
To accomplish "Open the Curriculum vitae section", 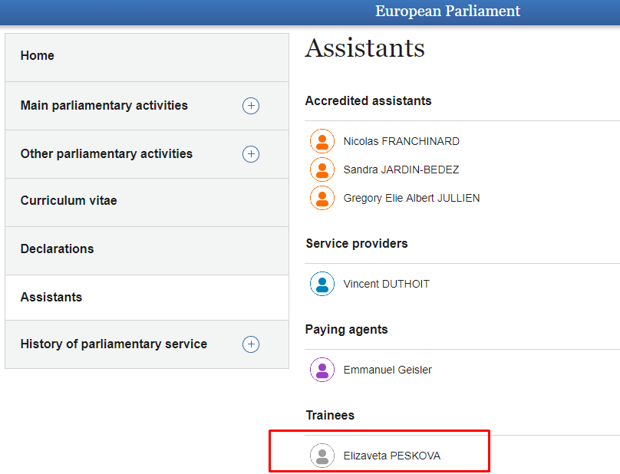I will click(69, 201).
